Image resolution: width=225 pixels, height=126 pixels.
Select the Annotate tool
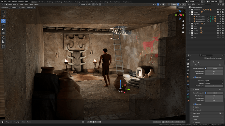pyautogui.click(x=3, y=38)
